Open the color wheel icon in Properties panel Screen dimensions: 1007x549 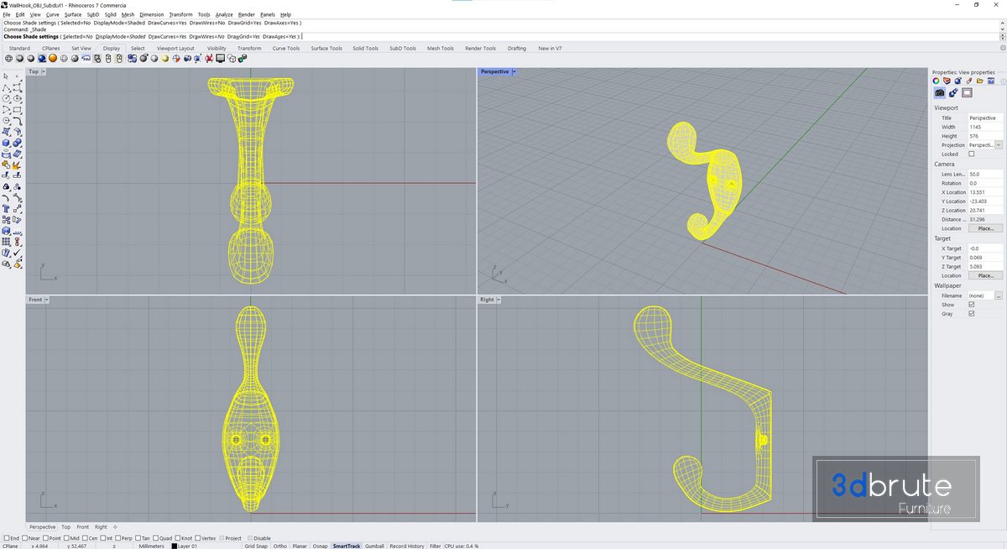[x=937, y=81]
